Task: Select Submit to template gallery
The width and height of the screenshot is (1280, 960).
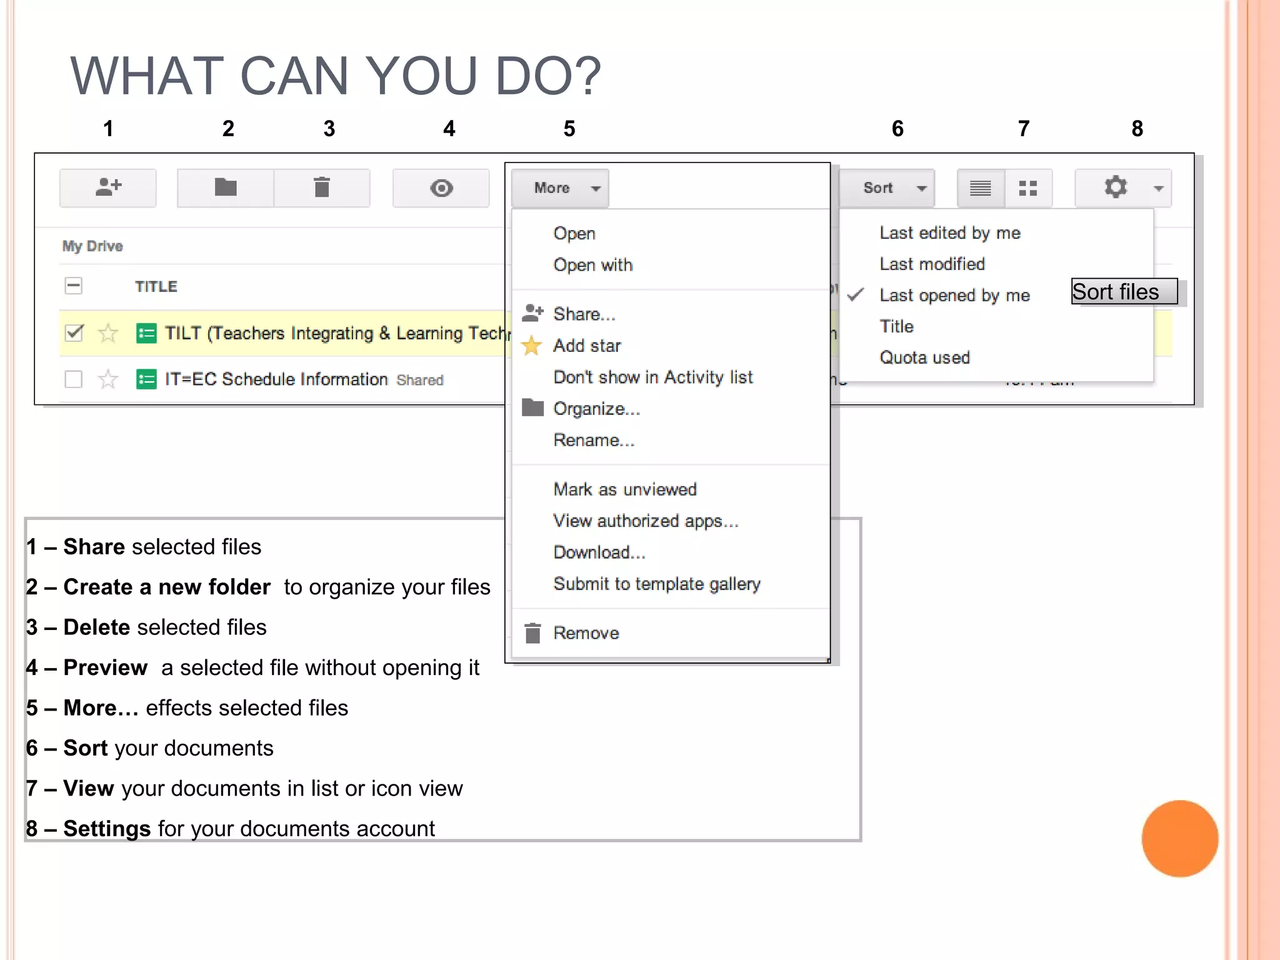Action: [657, 584]
